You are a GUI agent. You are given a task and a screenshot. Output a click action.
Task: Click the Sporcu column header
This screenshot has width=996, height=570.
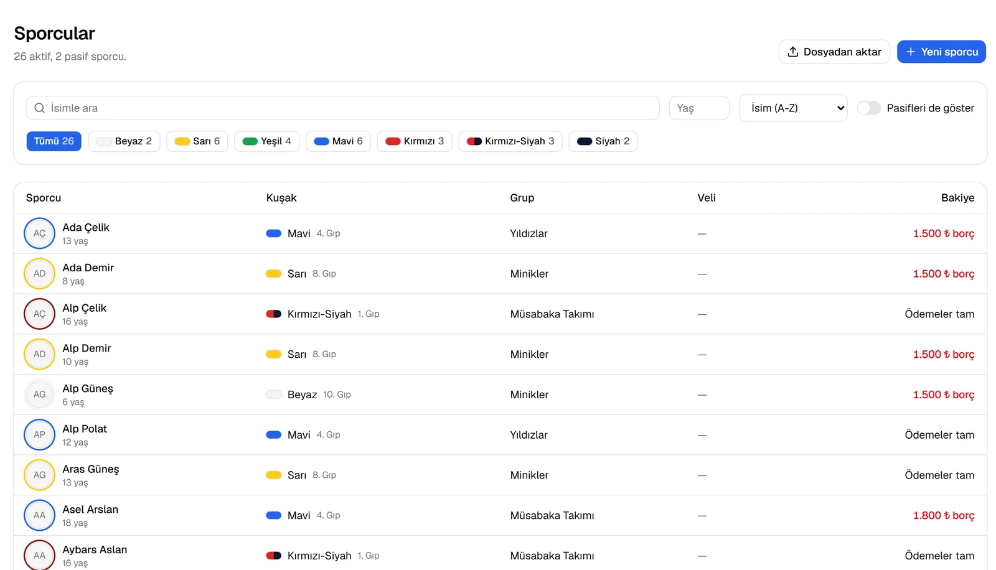click(44, 198)
